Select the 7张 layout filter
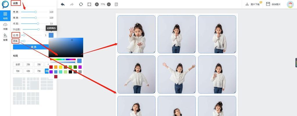 39,71
